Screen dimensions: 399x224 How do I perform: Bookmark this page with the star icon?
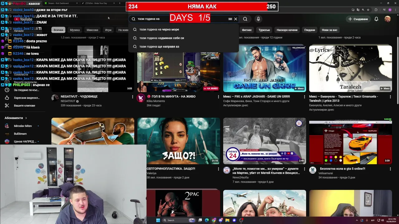click(368, 10)
